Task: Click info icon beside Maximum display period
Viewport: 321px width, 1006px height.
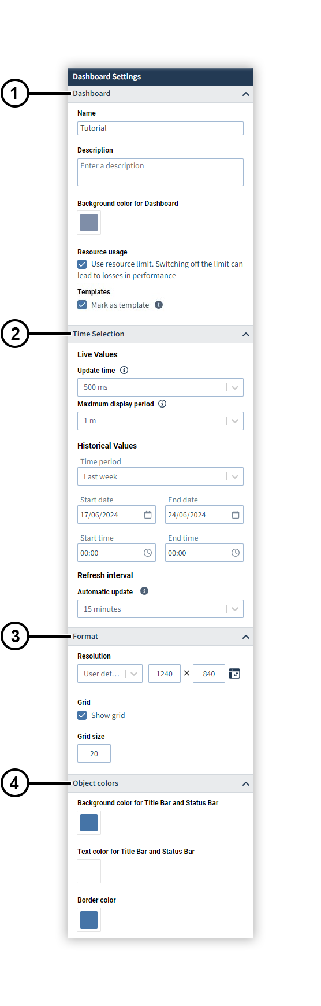Action: (x=162, y=404)
